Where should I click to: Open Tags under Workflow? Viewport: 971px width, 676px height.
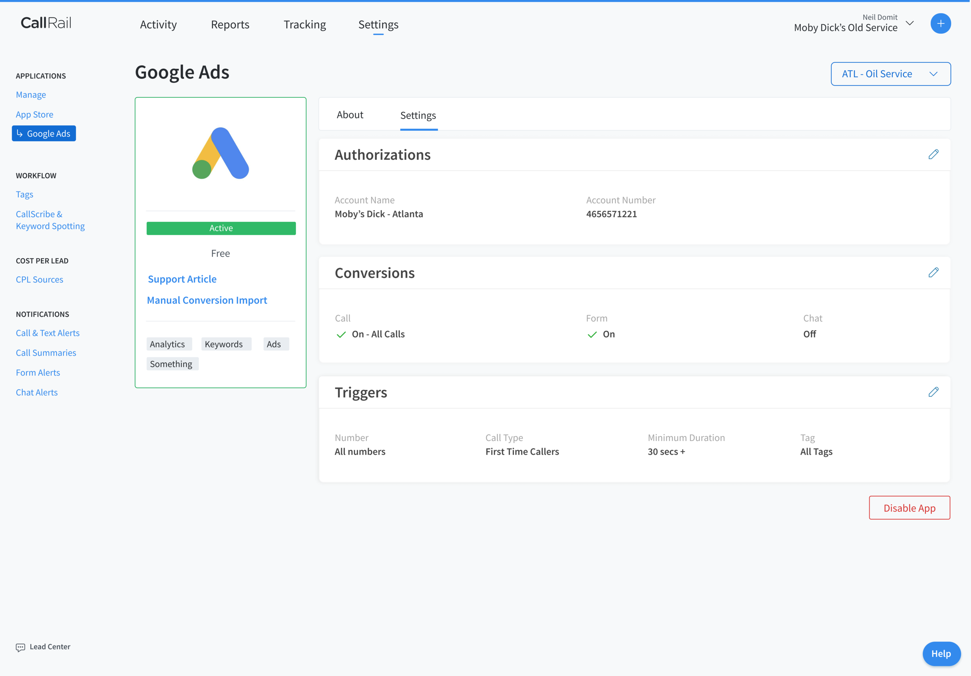click(24, 195)
